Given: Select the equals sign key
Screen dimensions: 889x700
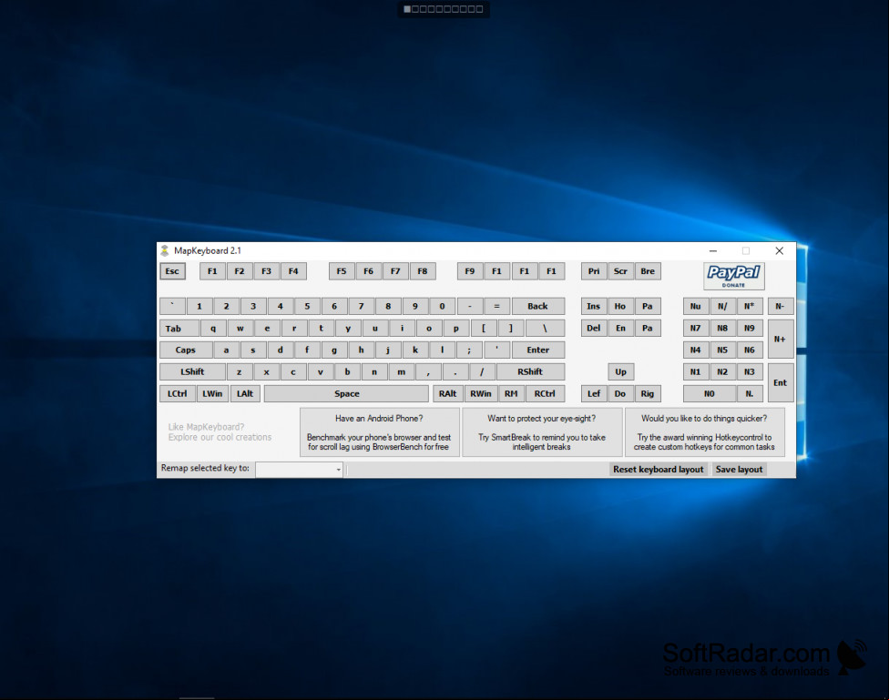Looking at the screenshot, I should pyautogui.click(x=496, y=306).
